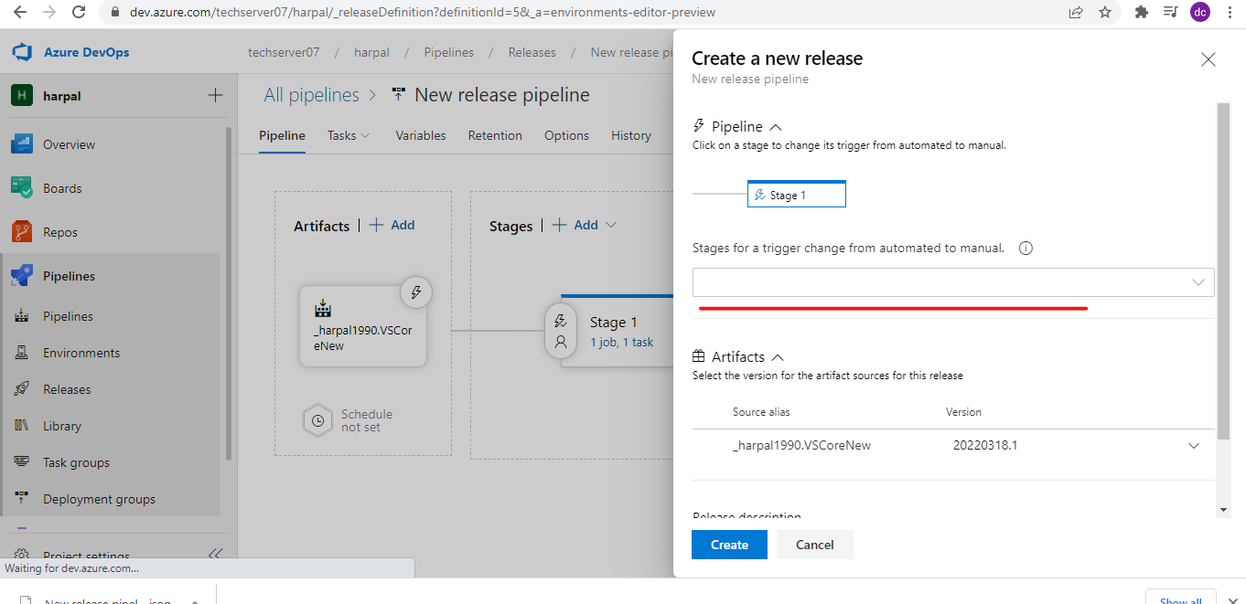Open the browser extensions puzzle icon

(x=1141, y=12)
